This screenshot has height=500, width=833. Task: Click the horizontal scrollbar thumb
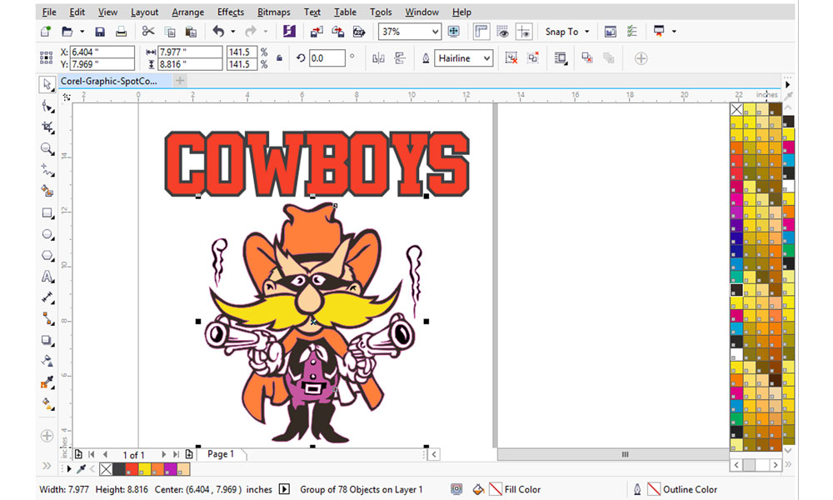tap(612, 454)
